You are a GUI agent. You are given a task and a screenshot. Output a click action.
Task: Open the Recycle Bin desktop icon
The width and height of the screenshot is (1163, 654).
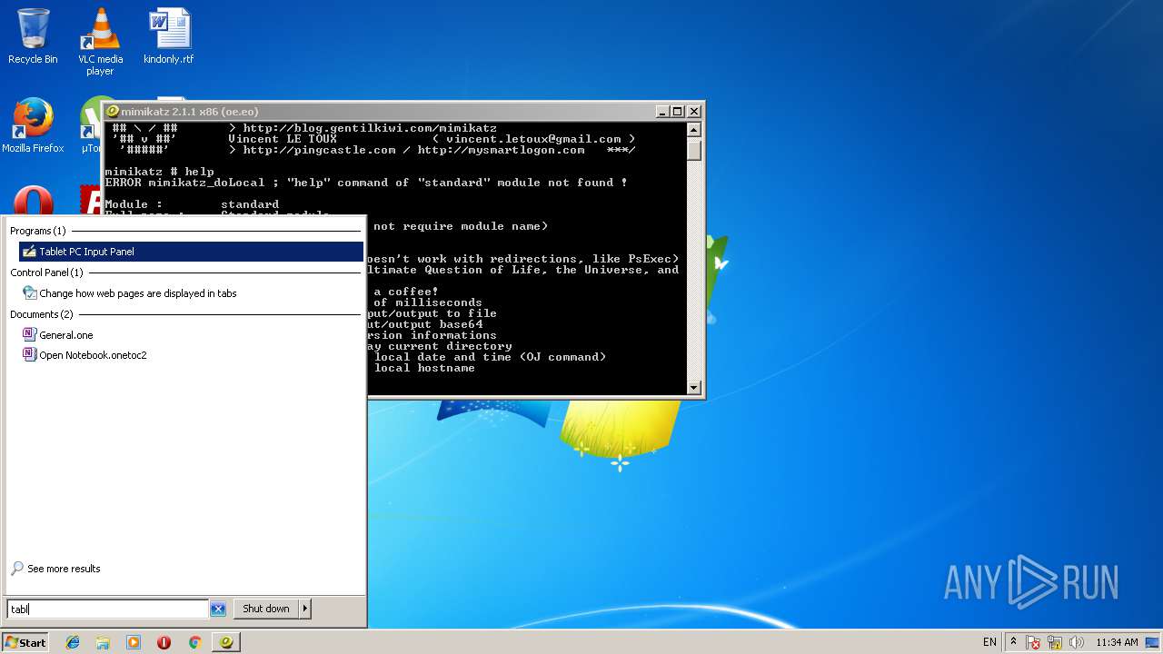pyautogui.click(x=33, y=36)
